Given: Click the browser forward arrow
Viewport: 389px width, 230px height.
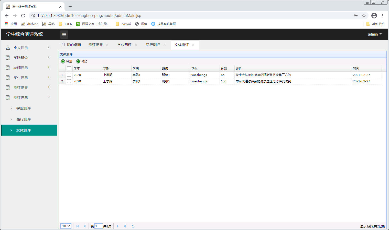Looking at the screenshot, I should pos(15,16).
